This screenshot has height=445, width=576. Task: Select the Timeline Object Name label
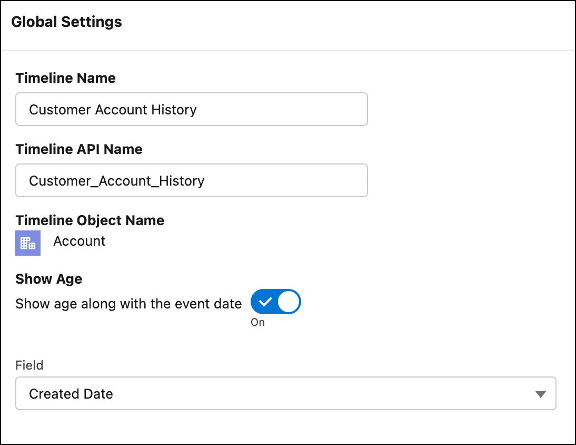click(90, 220)
